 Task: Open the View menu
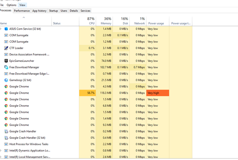coord(22,5)
